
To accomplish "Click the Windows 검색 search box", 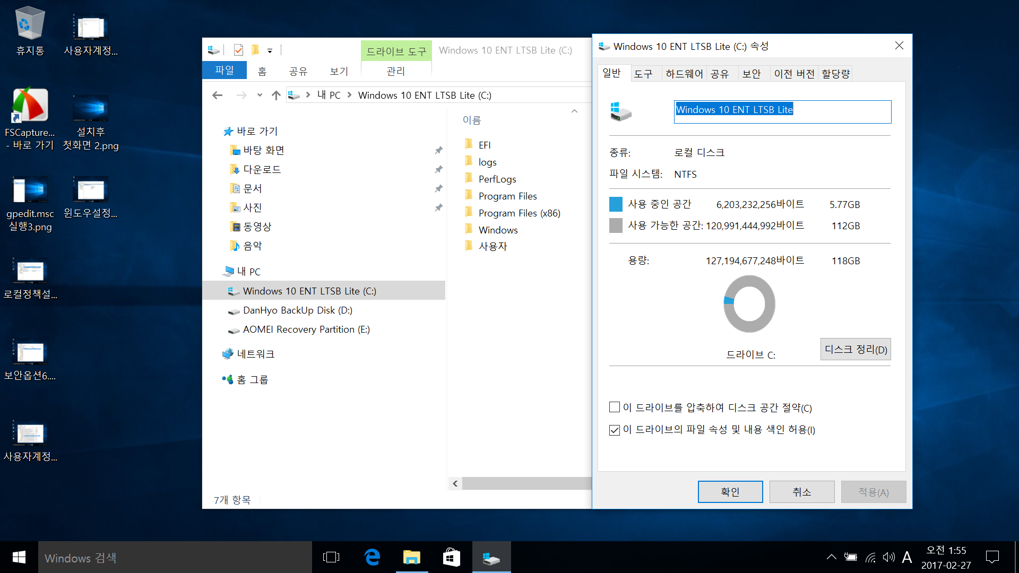I will click(x=175, y=557).
